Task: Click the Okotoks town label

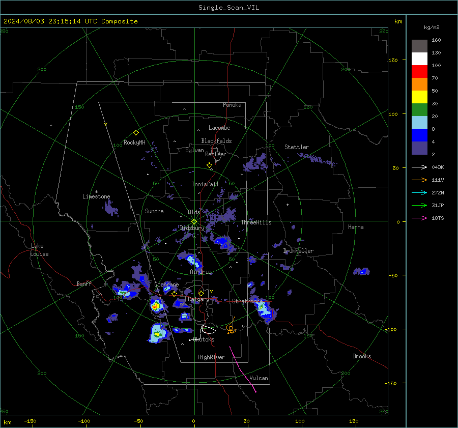Action: [204, 339]
